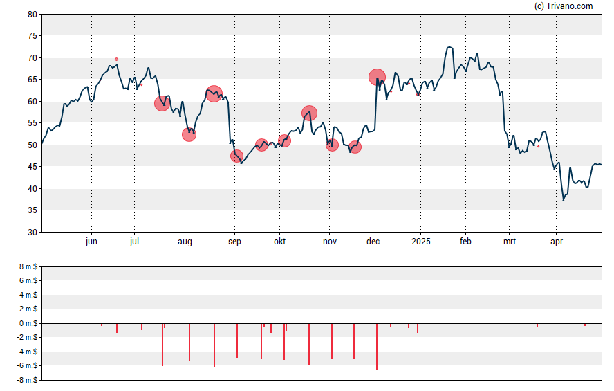Click the '-4 m.$' volume axis label
614x391 pixels.
(x=27, y=352)
